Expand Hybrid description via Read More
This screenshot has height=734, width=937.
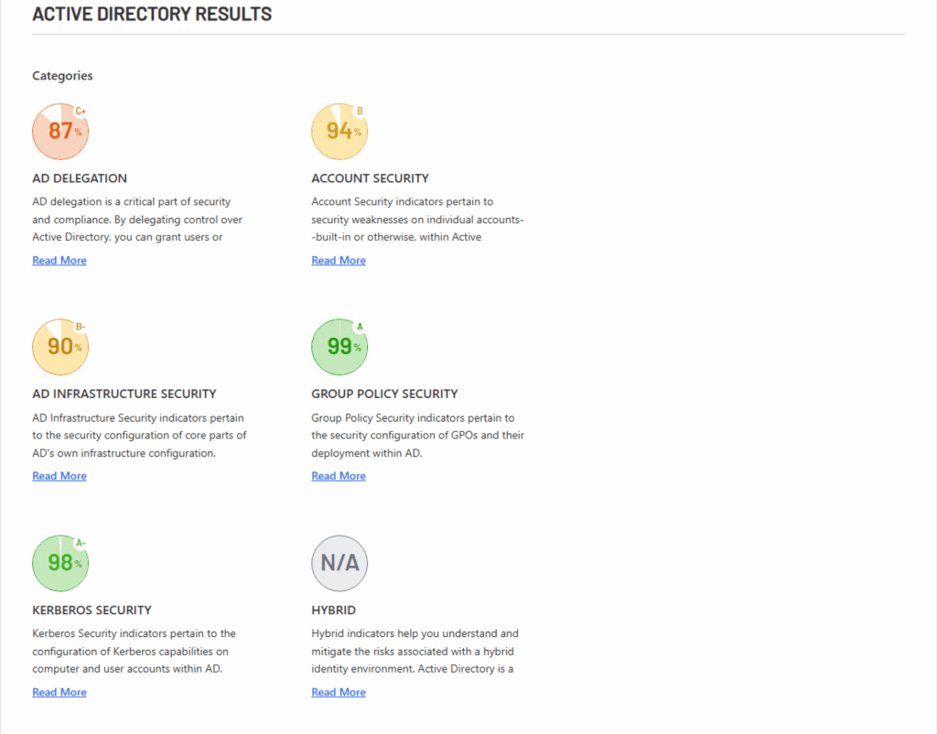pos(339,693)
